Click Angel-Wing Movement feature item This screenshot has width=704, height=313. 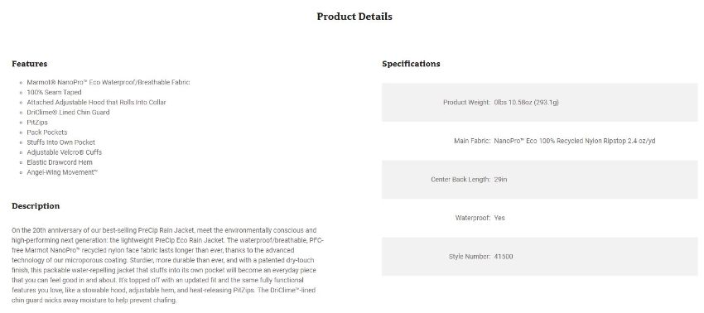pos(62,172)
